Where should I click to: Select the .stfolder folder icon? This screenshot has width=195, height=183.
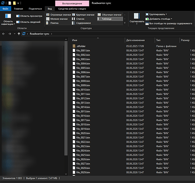74,46
